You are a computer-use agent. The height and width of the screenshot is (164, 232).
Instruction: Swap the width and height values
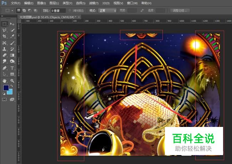click(x=142, y=10)
